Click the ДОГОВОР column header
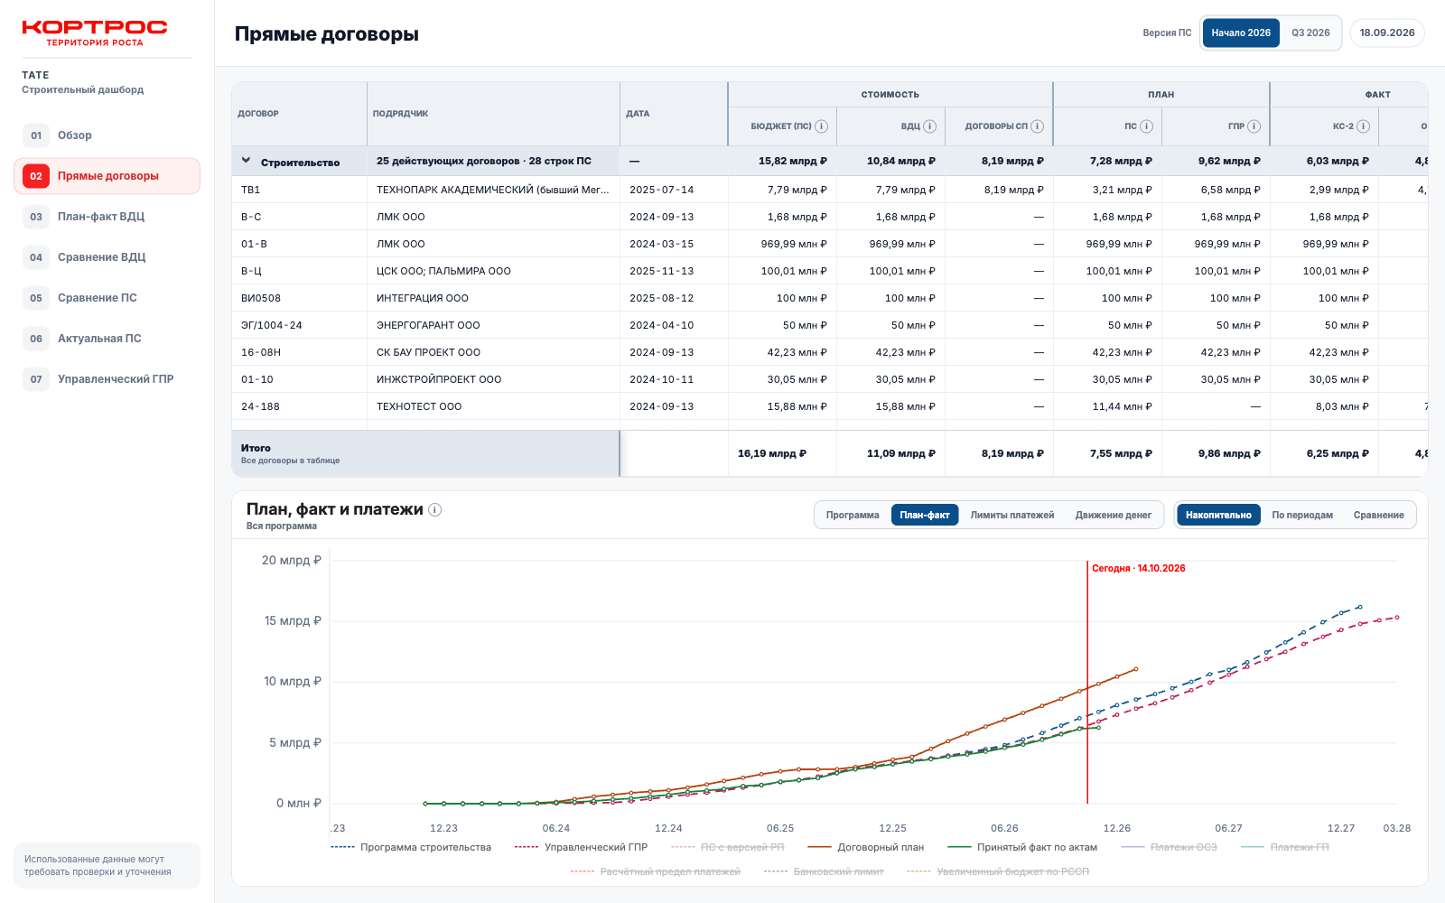Image resolution: width=1445 pixels, height=903 pixels. [x=299, y=114]
